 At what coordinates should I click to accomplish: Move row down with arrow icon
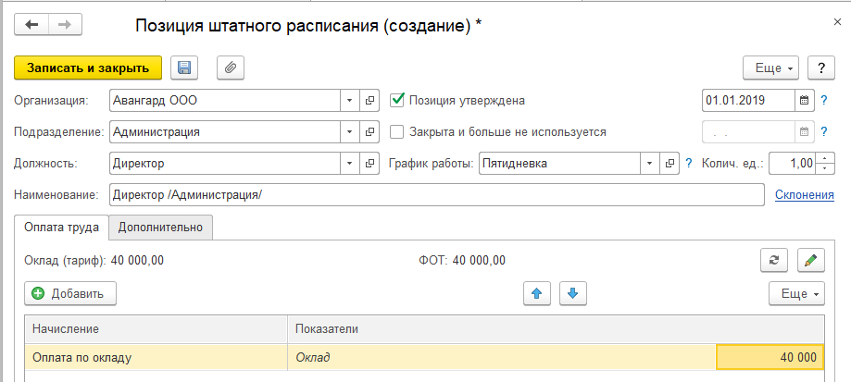(572, 293)
